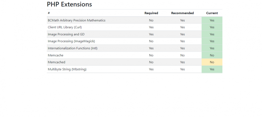The height and width of the screenshot is (117, 262).
Task: Click the # column header
Action: pos(49,13)
